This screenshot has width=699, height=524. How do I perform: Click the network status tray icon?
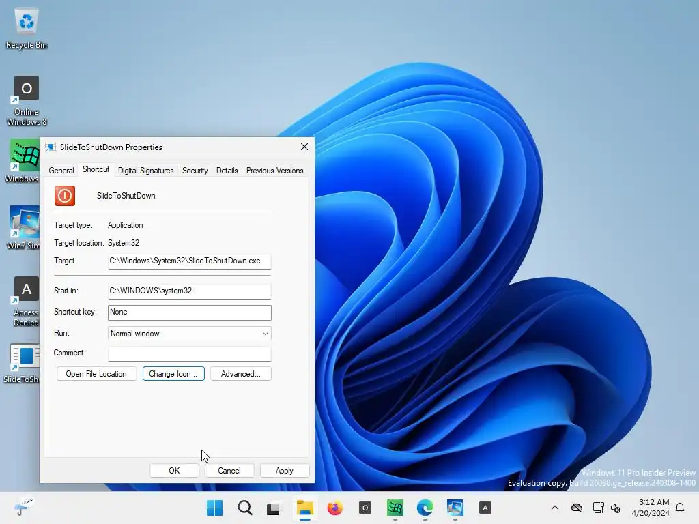pyautogui.click(x=598, y=508)
